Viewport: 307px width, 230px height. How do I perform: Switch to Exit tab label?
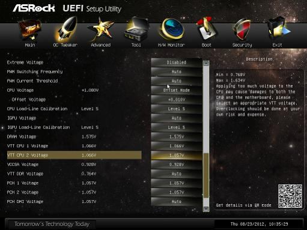click(278, 45)
